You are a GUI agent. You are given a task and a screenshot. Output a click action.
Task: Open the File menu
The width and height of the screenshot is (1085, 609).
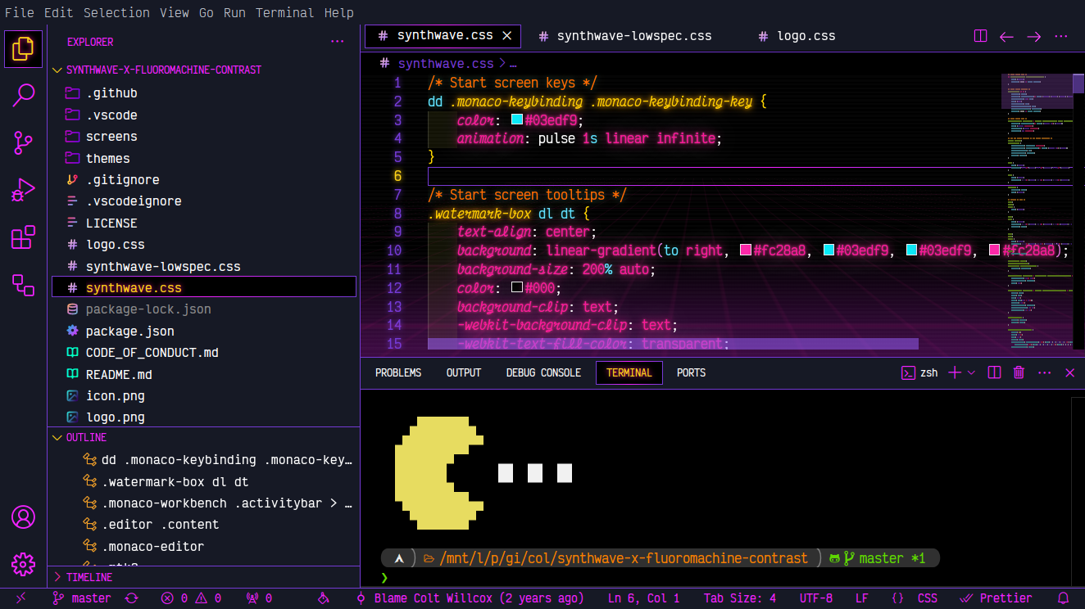[x=20, y=12]
